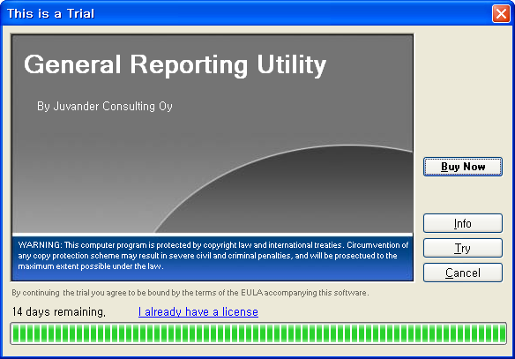The width and height of the screenshot is (515, 359).
Task: Click the Buy Now button
Action: [x=463, y=167]
